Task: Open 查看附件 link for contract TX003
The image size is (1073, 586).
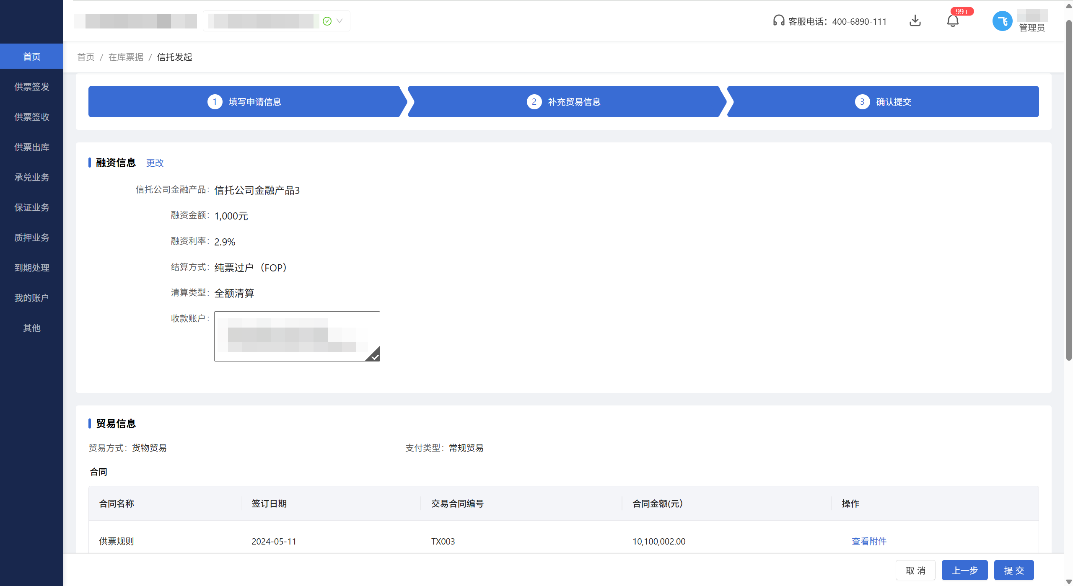Action: (869, 541)
